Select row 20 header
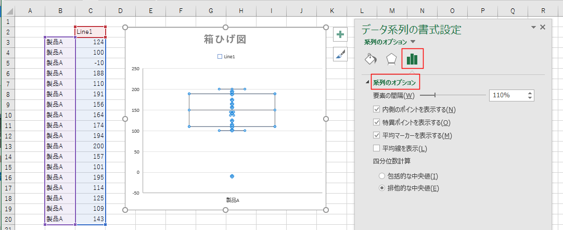This screenshot has height=230, width=563. tap(7, 219)
